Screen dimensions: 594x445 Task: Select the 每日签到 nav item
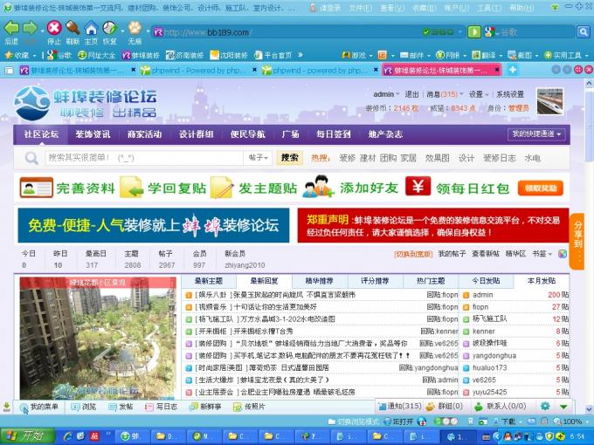(x=334, y=134)
